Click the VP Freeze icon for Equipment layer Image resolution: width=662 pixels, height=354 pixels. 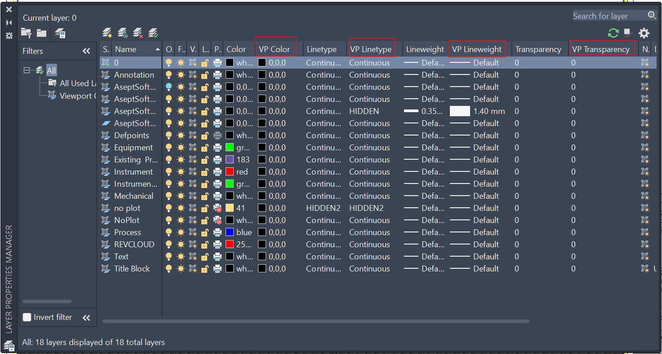point(193,148)
